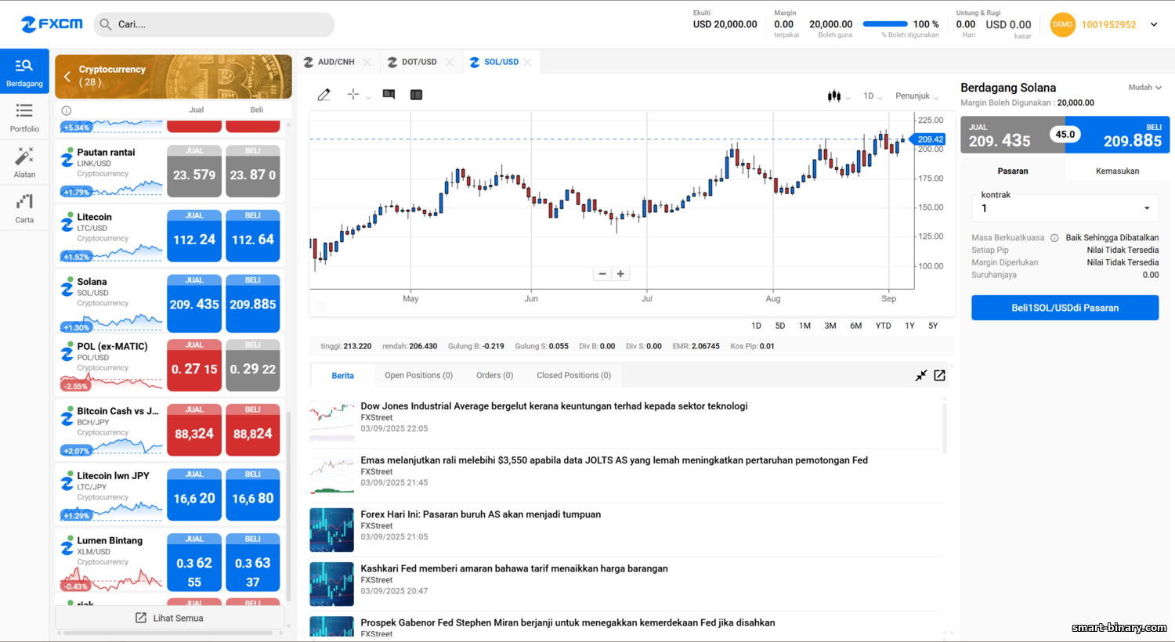Click the Beli 1 SOL/USD di Pasaran button

1065,308
